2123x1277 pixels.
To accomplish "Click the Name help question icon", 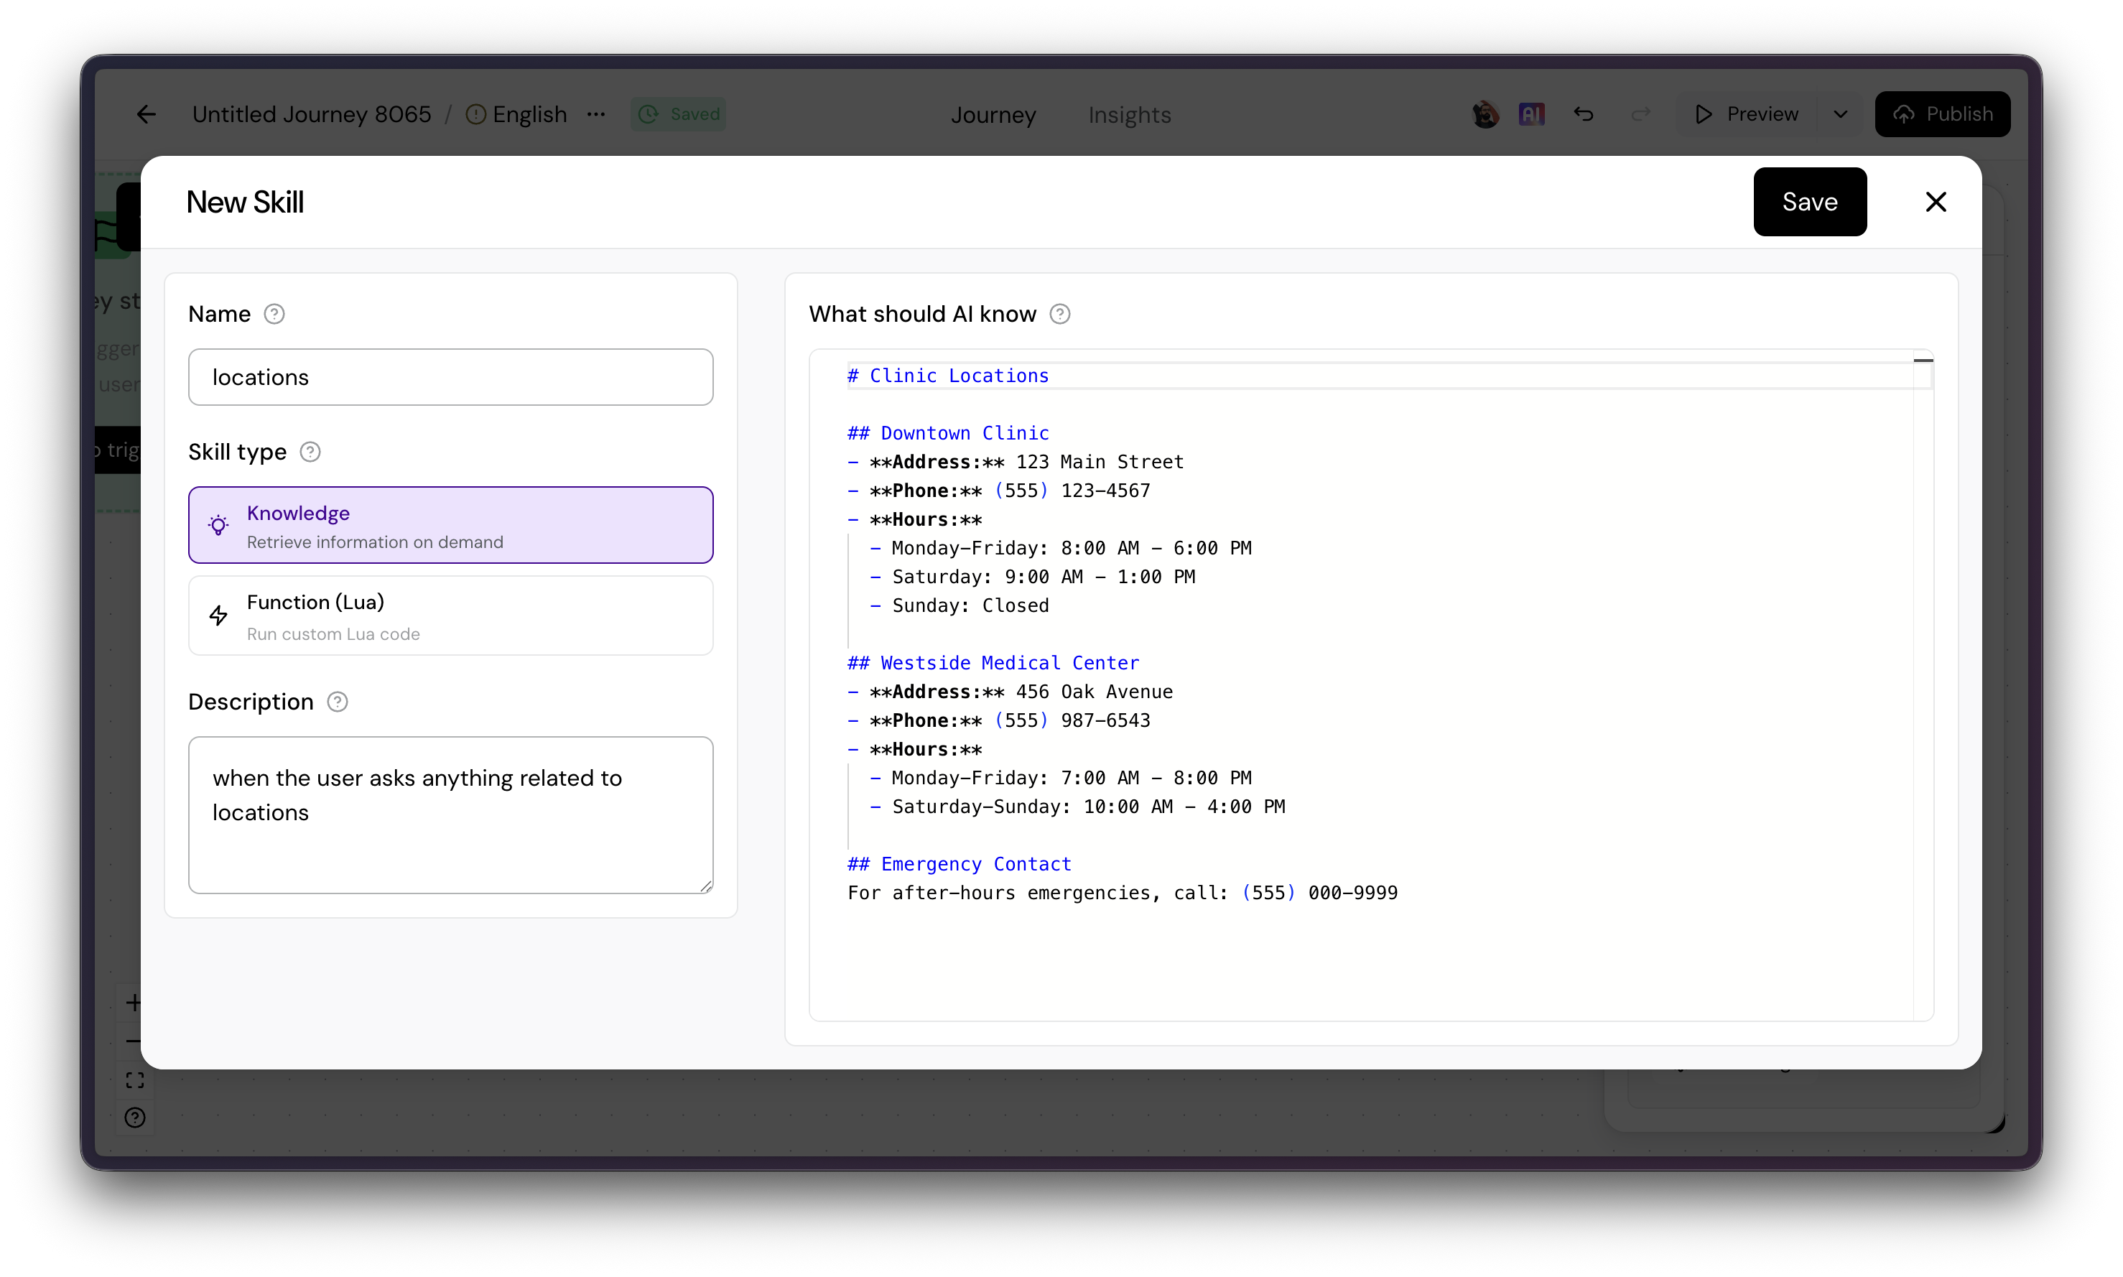I will tap(274, 314).
